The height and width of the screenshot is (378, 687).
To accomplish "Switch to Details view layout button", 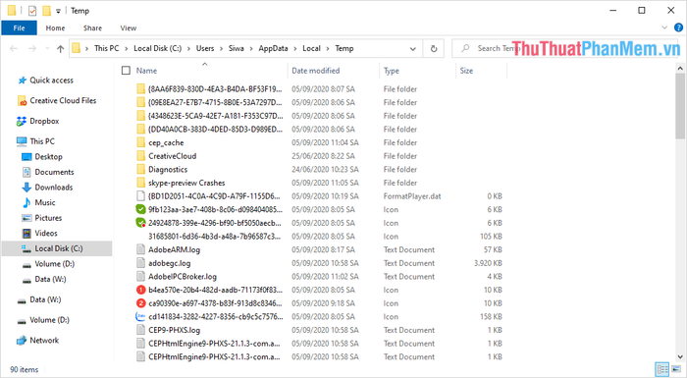I will pyautogui.click(x=662, y=370).
